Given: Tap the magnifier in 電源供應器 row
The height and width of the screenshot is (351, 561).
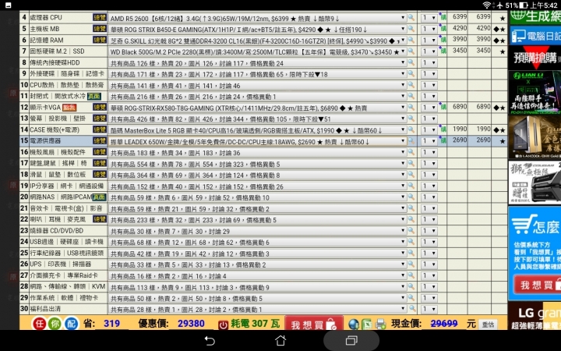Looking at the screenshot, I should pyautogui.click(x=411, y=140).
